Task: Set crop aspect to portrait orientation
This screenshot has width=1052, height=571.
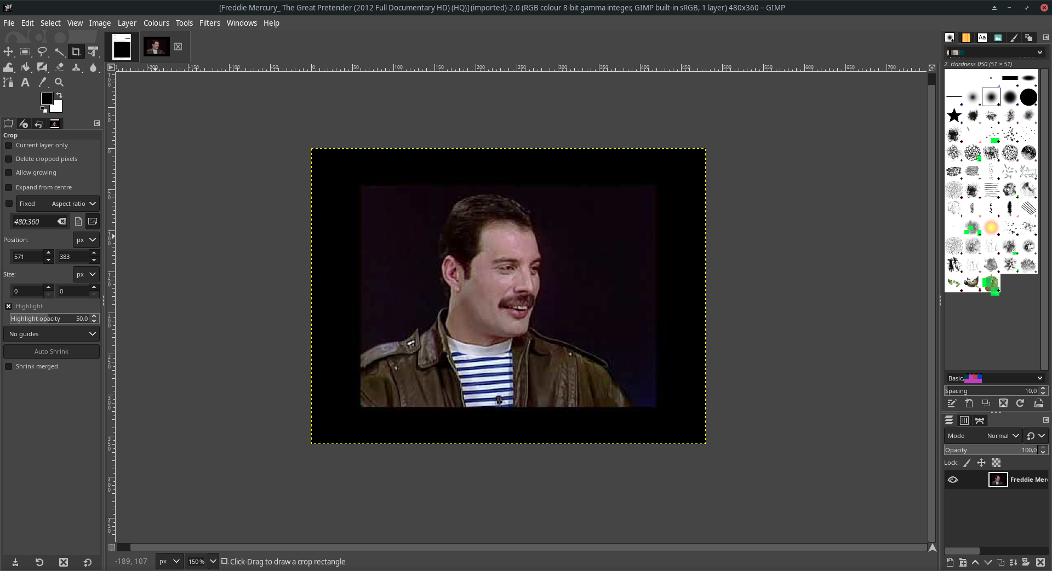Action: point(78,222)
